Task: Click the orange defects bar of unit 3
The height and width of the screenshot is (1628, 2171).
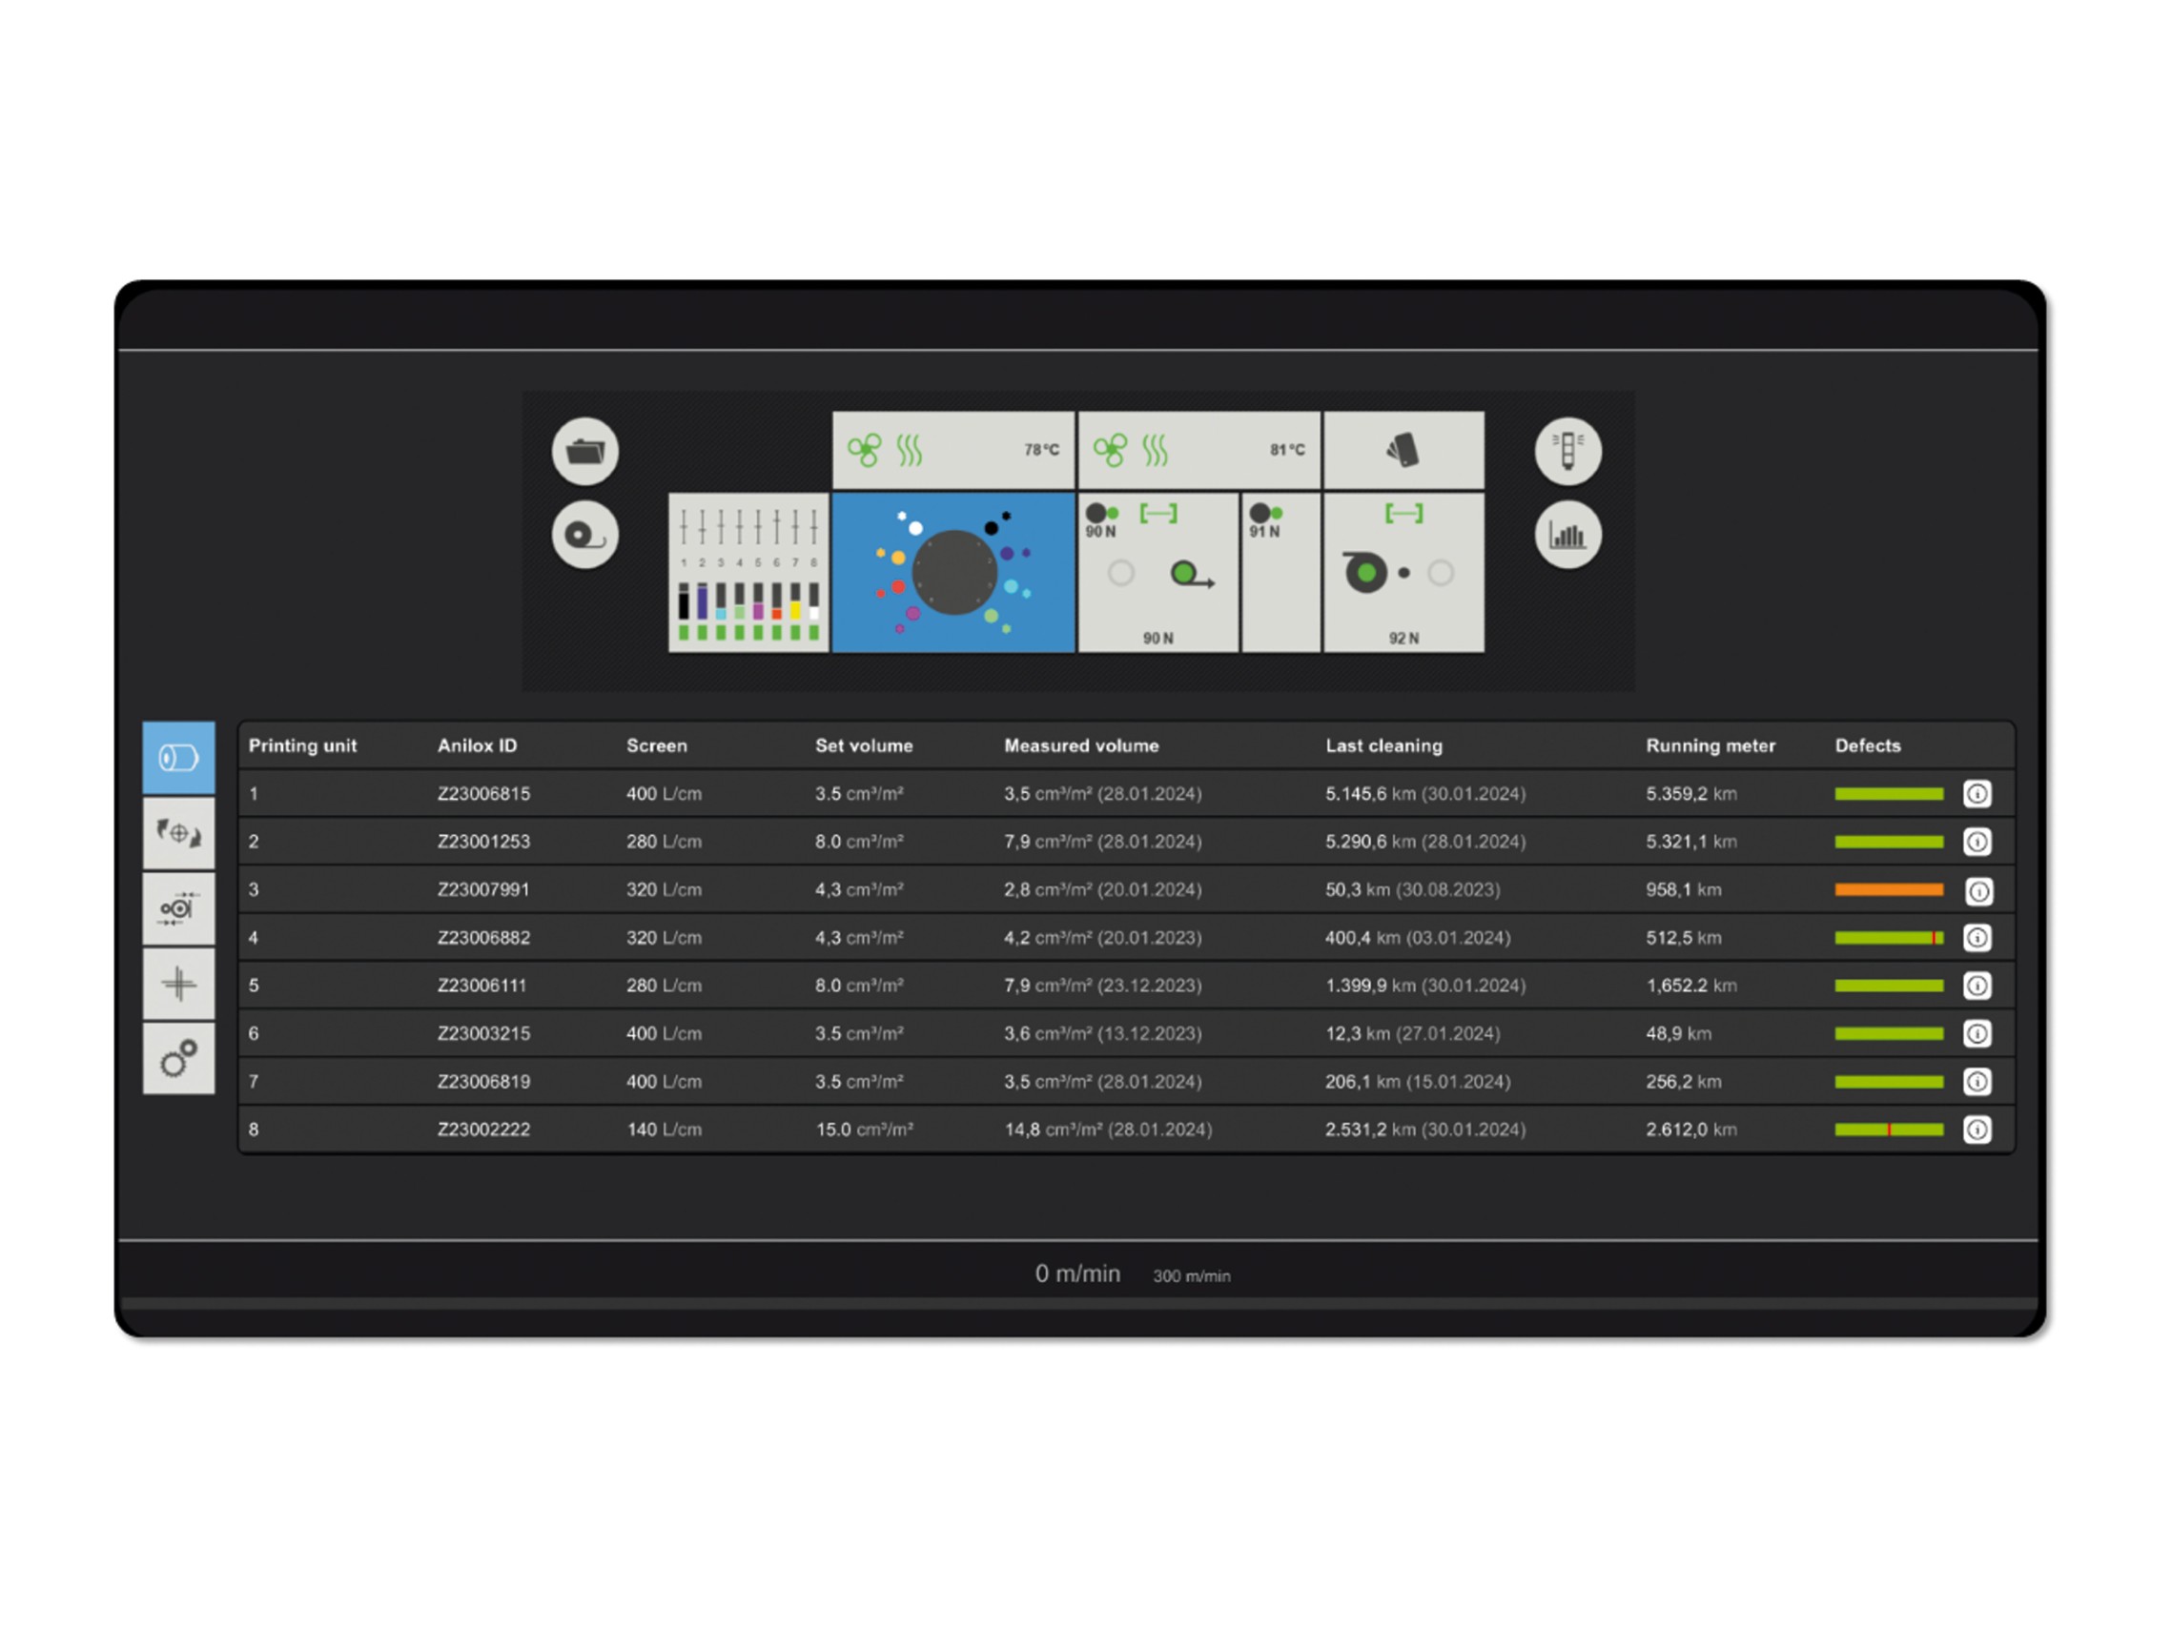Action: click(1889, 890)
